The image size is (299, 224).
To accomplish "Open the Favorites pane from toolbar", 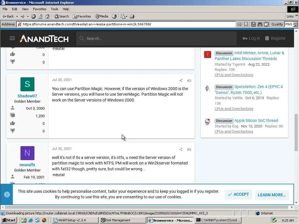I will pyautogui.click(x=82, y=16).
